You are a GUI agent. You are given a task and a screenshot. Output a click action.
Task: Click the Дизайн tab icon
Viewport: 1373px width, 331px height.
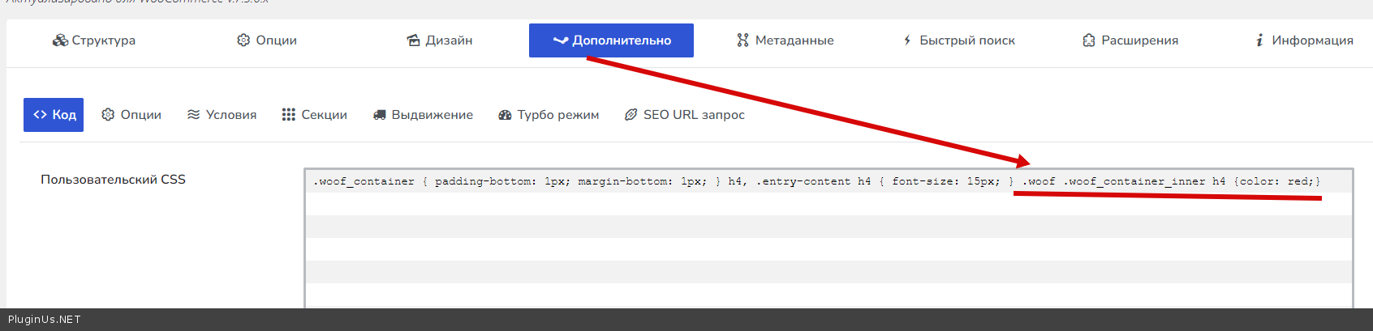click(413, 40)
